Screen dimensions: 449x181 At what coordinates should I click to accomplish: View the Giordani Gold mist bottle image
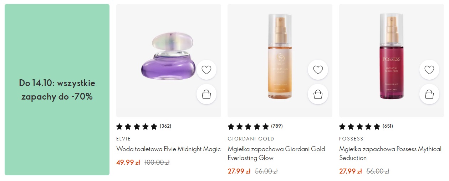pos(280,57)
